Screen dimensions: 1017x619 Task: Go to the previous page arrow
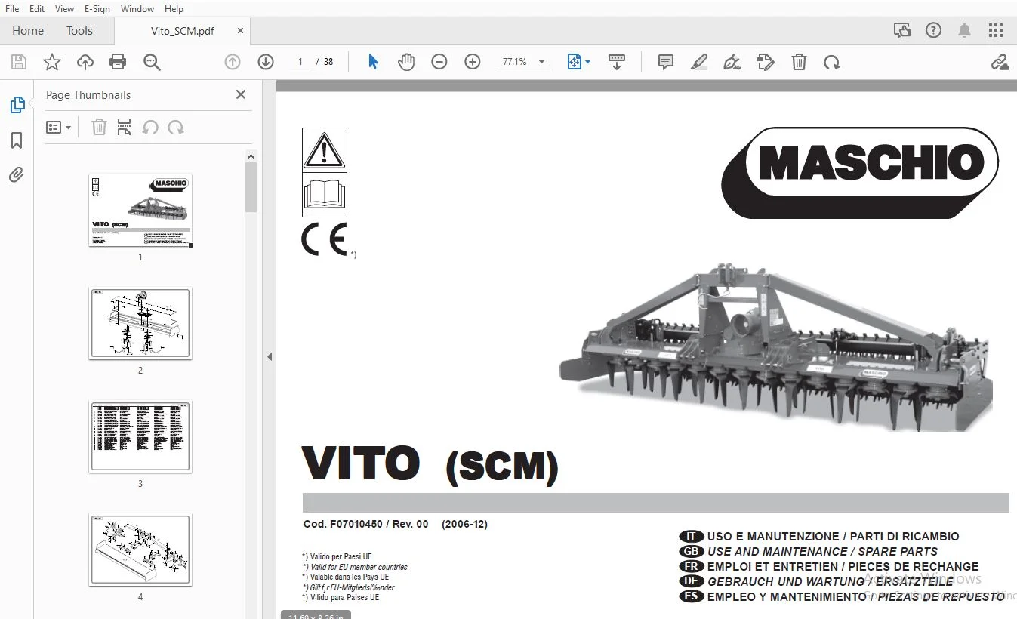pos(233,62)
